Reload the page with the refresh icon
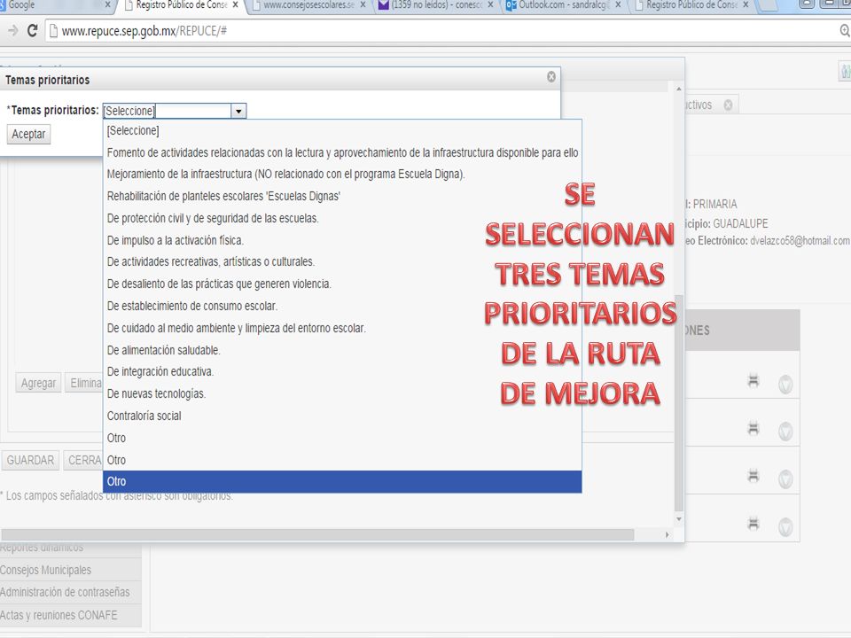Image resolution: width=851 pixels, height=638 pixels. (33, 31)
